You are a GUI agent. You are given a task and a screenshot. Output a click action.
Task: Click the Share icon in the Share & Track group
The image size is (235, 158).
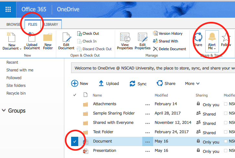[x=198, y=37]
